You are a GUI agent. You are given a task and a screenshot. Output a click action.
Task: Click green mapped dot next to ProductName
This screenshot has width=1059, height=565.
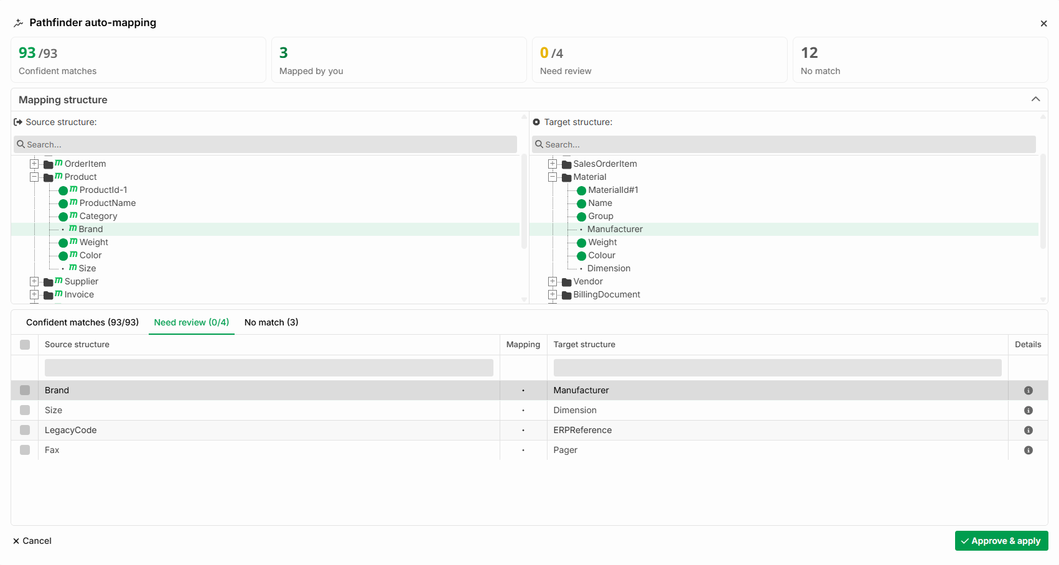[x=63, y=203]
